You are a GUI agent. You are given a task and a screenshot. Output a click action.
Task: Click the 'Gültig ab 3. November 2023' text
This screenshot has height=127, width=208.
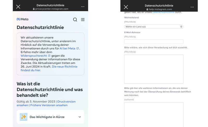pyautogui.click(x=36, y=101)
